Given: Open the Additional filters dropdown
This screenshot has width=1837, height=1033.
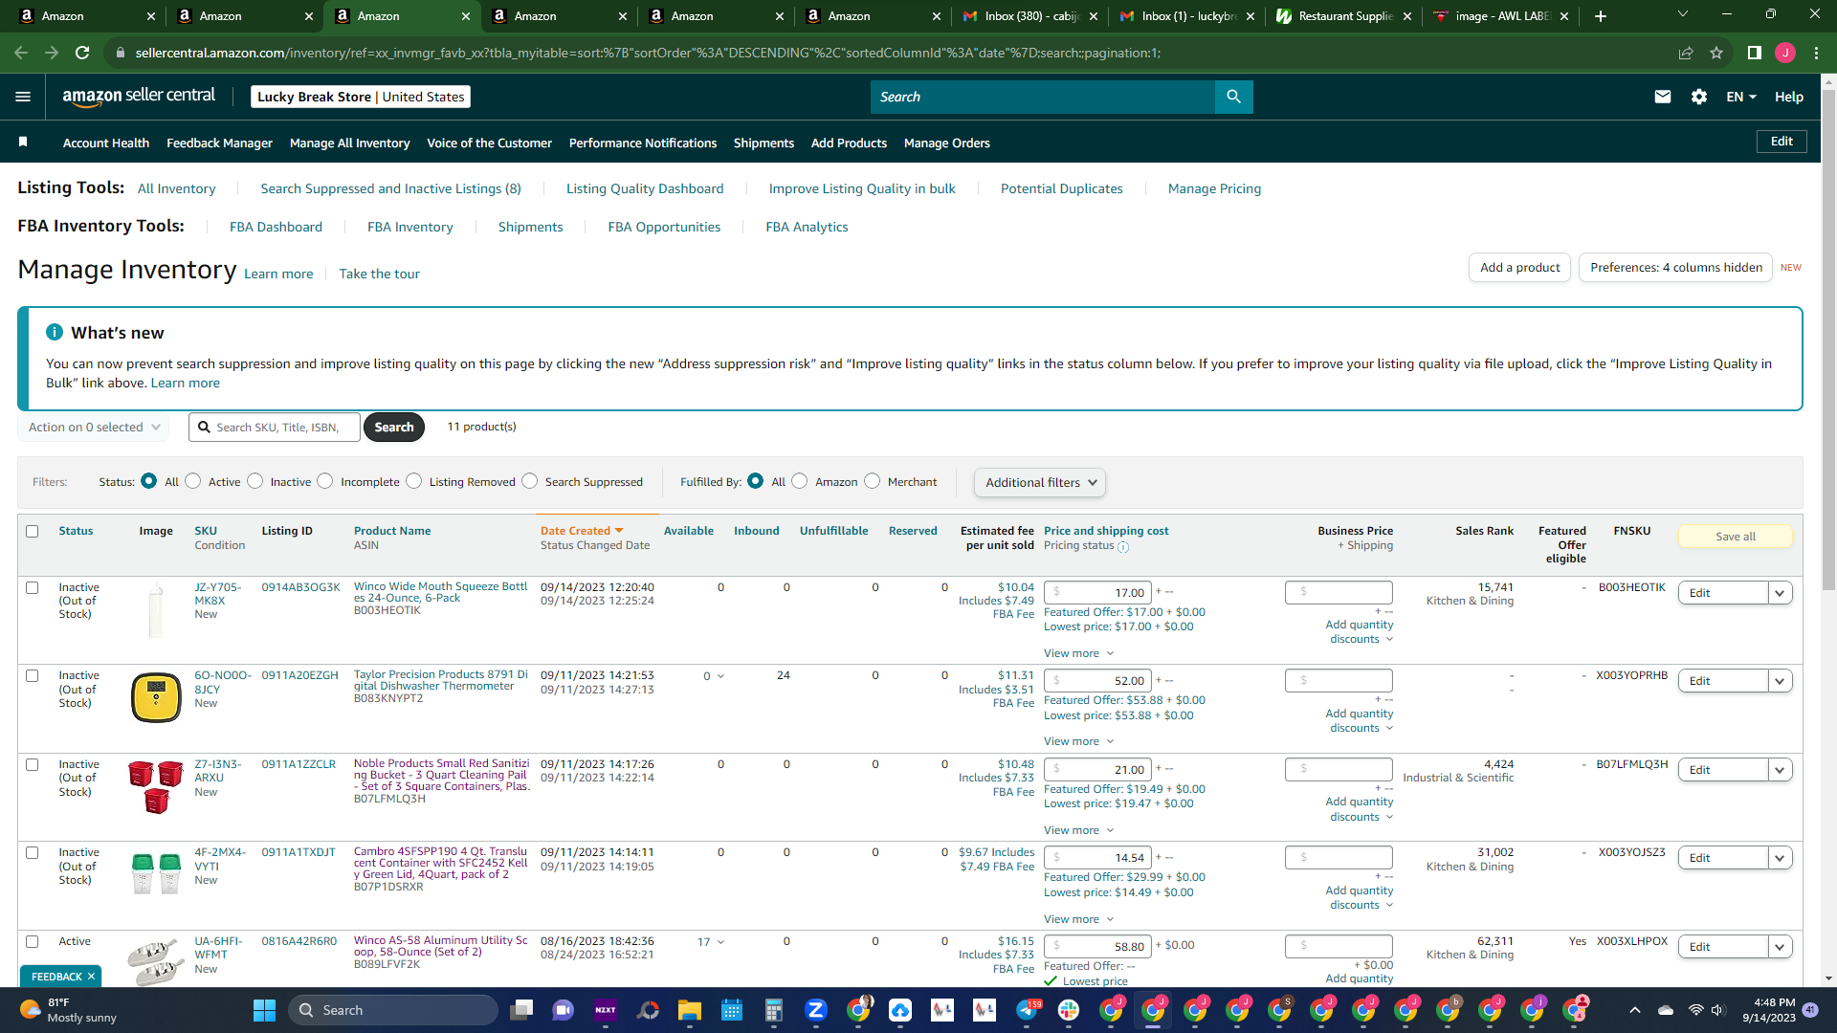Looking at the screenshot, I should click(x=1040, y=482).
